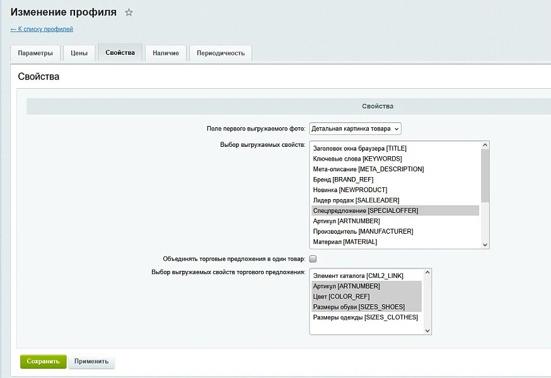The width and height of the screenshot is (551, 378).
Task: Select Заголовок окна браузера [TITLE] property
Action: [x=395, y=148]
